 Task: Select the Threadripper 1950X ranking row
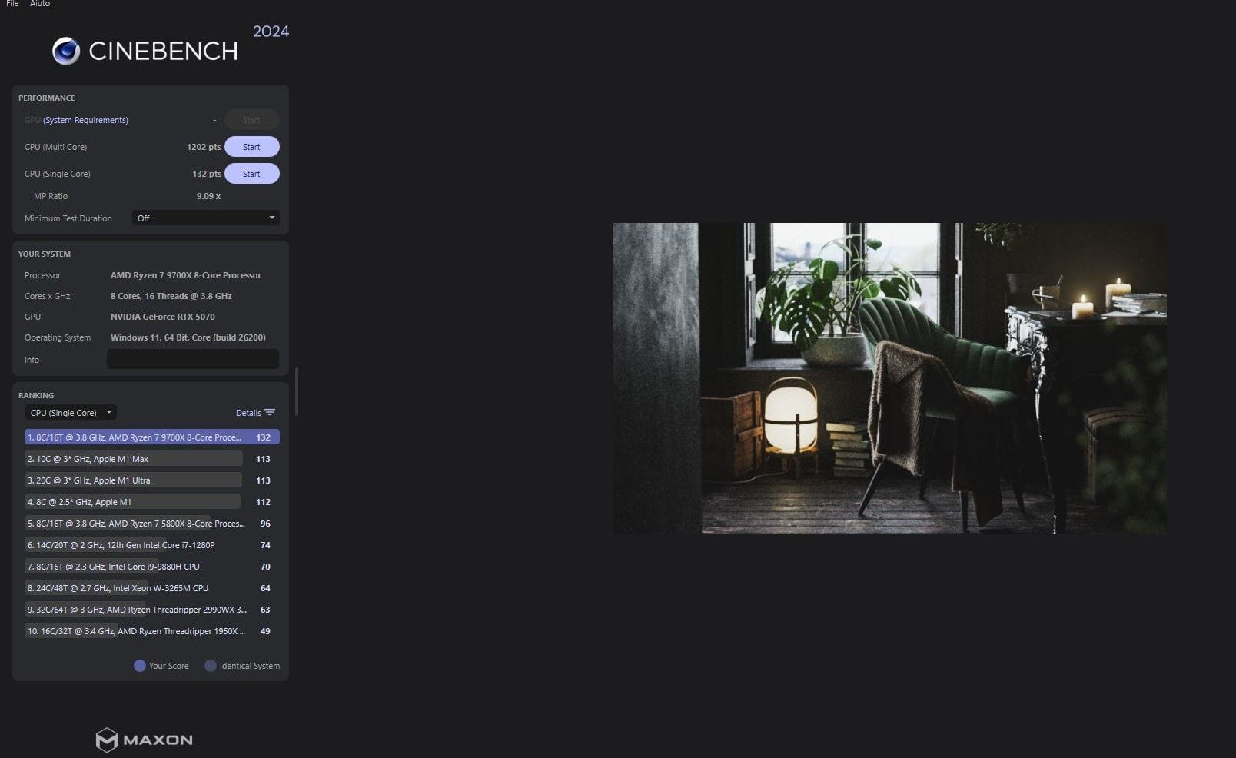pyautogui.click(x=151, y=631)
